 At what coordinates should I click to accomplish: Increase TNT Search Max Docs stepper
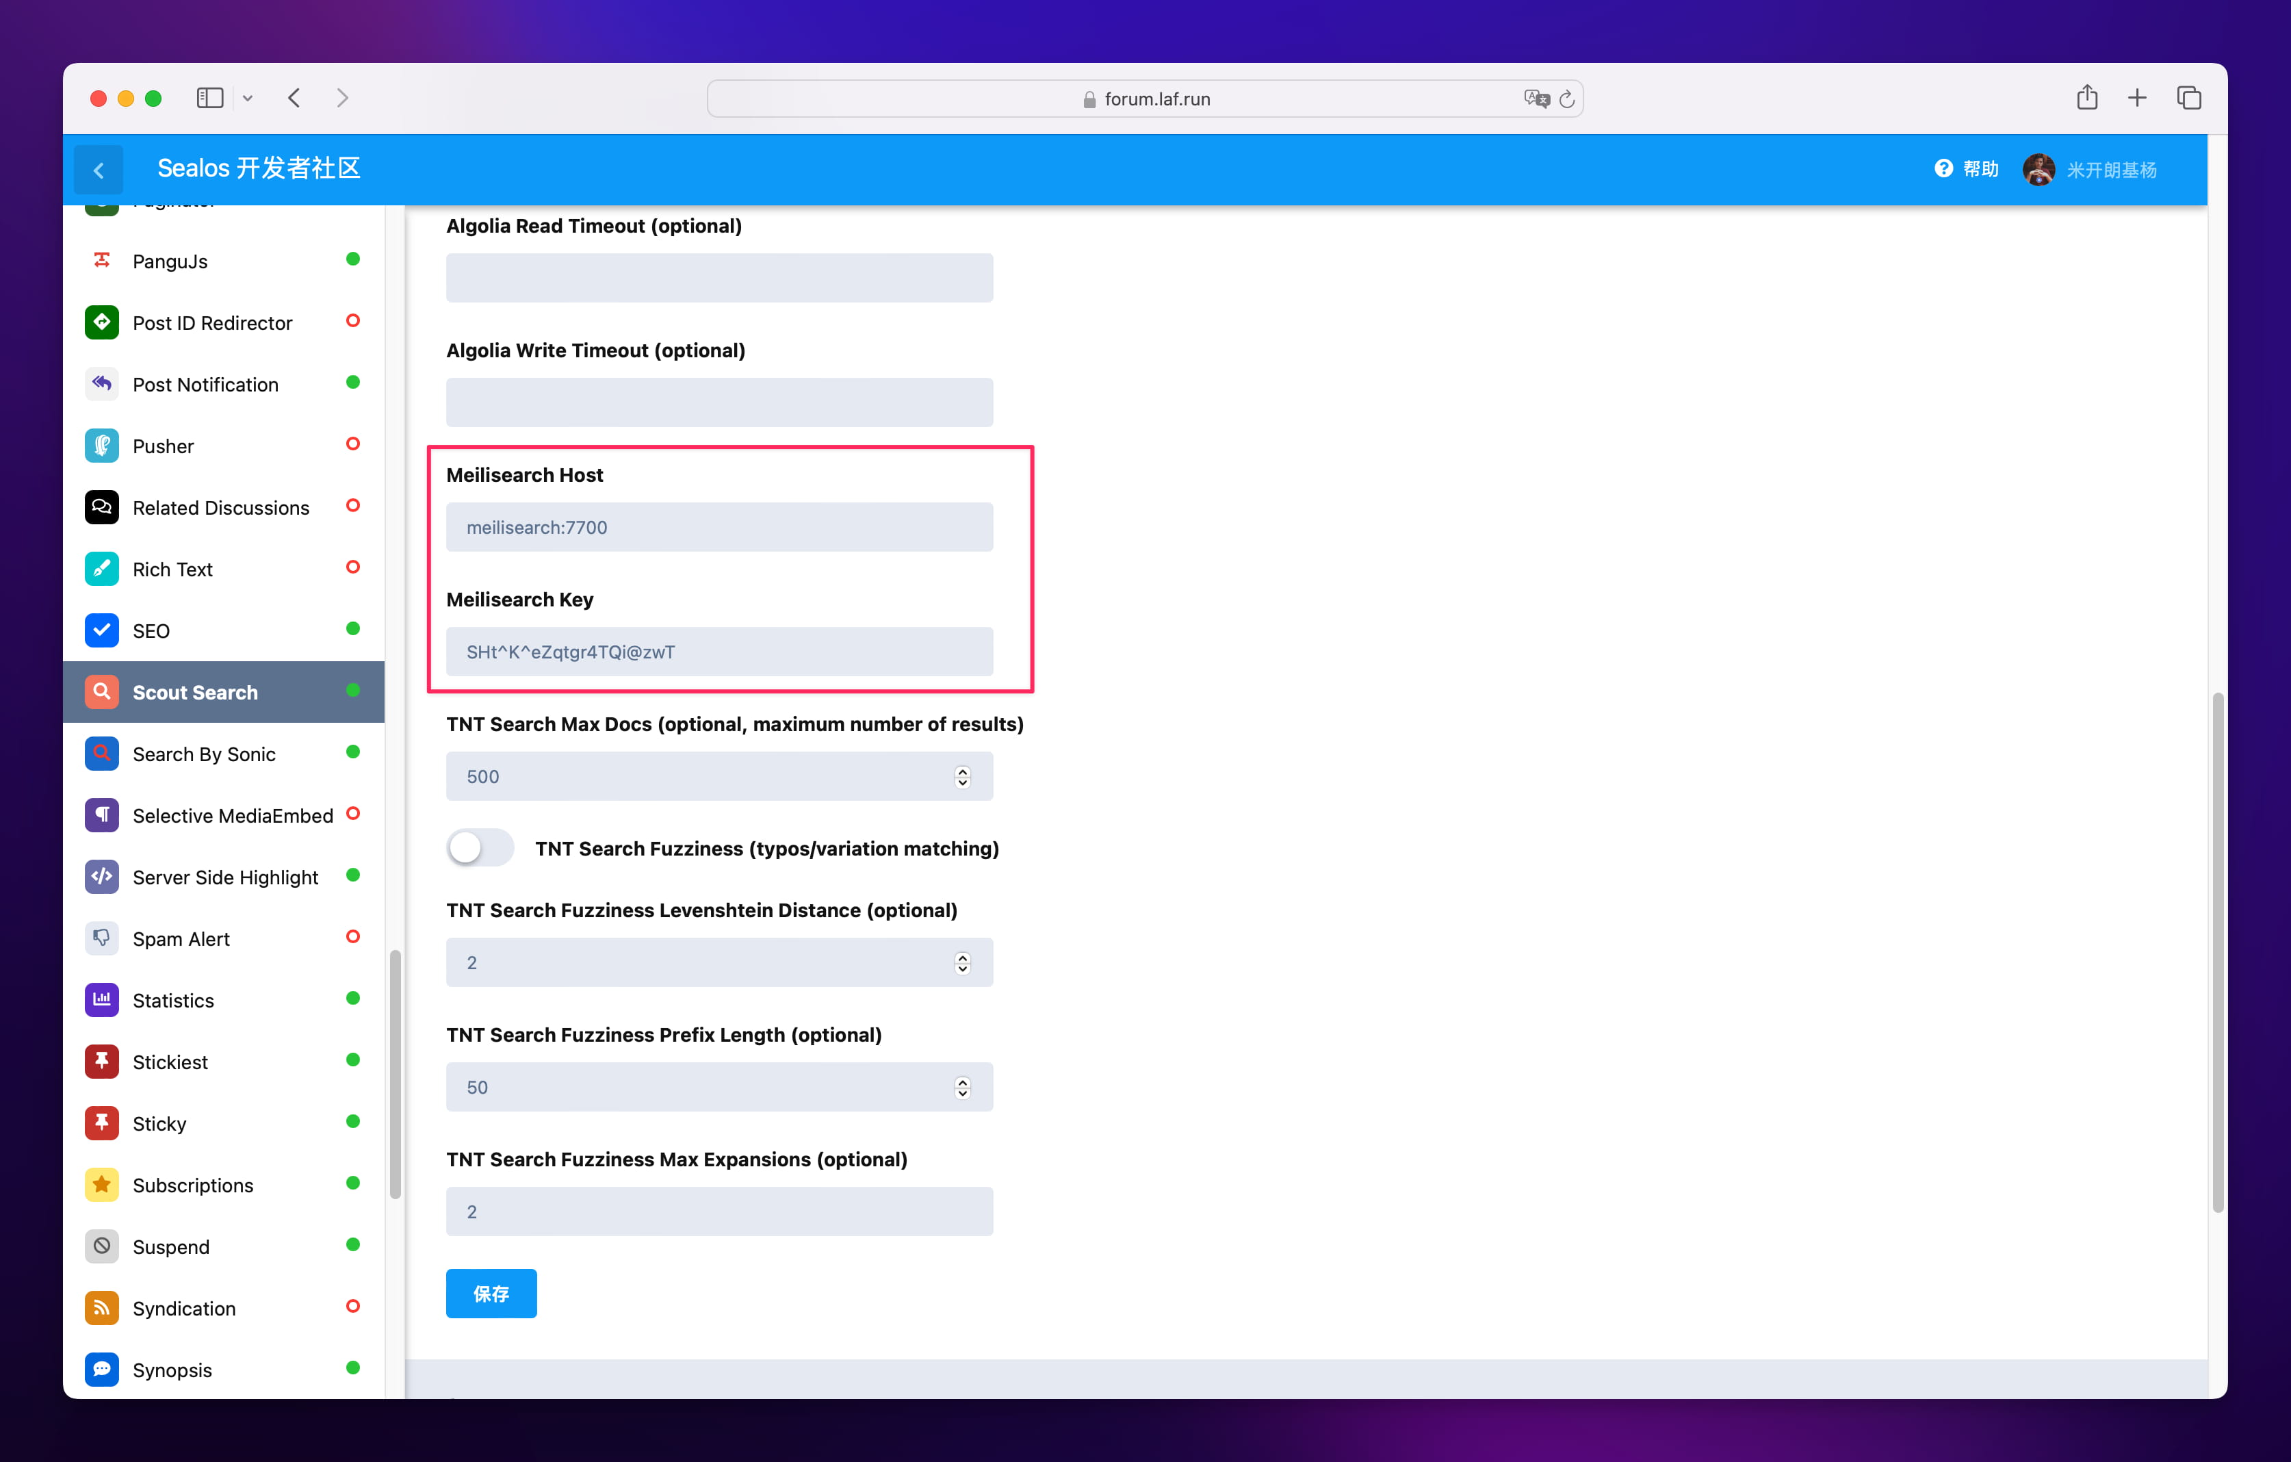click(x=965, y=769)
